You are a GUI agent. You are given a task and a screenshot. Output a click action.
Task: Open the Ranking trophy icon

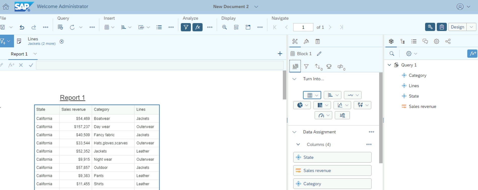point(329,67)
